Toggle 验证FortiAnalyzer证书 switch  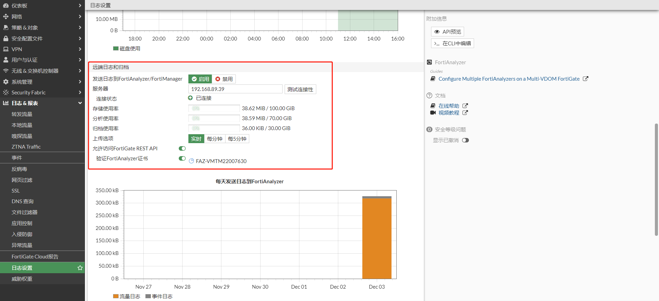coord(182,159)
